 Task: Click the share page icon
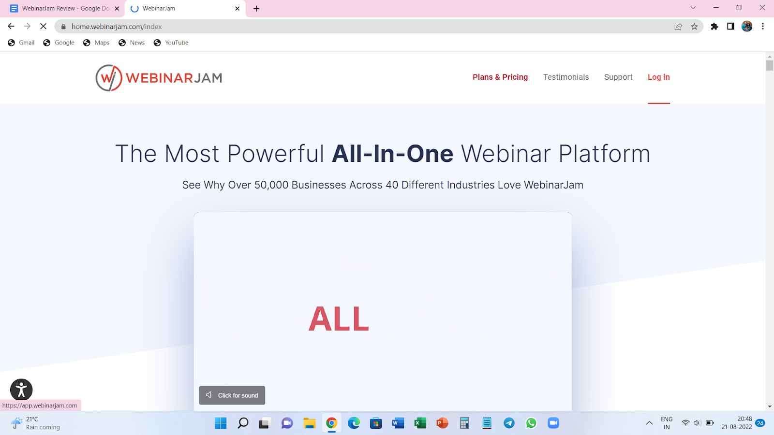click(678, 27)
